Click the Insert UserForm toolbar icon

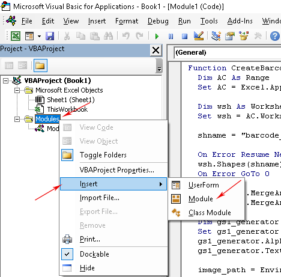pyautogui.click(x=29, y=36)
